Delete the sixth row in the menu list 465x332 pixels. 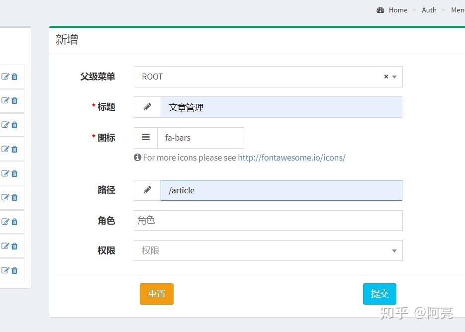point(14,197)
